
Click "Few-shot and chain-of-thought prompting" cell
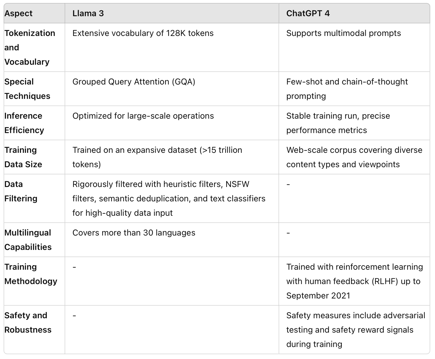click(347, 89)
